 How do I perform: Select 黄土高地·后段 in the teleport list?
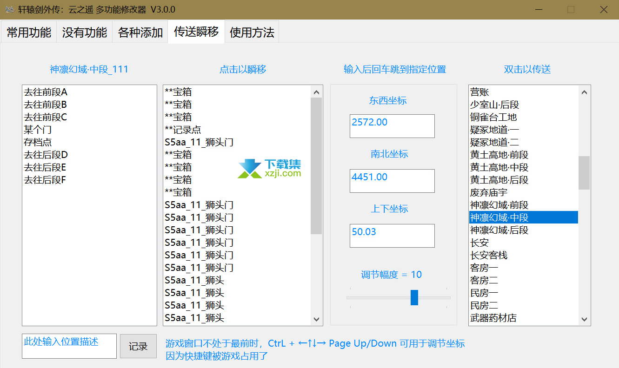tap(524, 180)
